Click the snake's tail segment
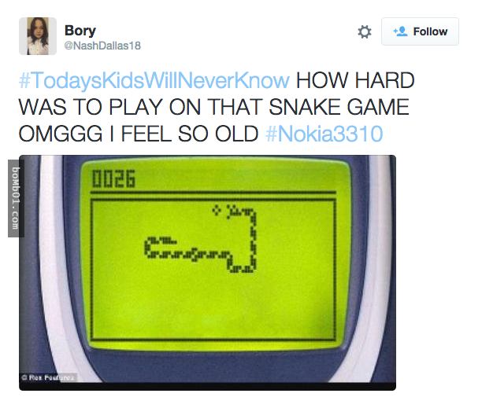The width and height of the screenshot is (482, 397). (165, 240)
